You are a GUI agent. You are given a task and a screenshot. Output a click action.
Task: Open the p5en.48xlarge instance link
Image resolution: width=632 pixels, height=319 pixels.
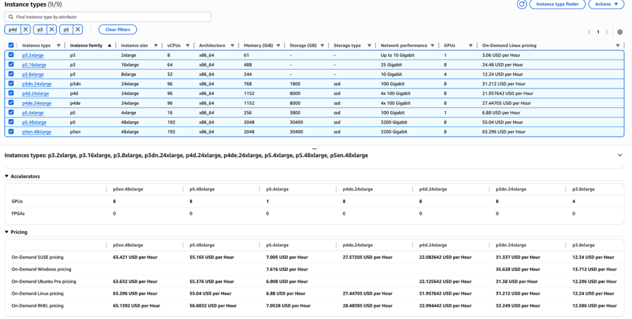[36, 132]
